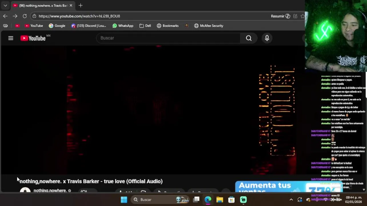The width and height of the screenshot is (367, 206).
Task: View site information icon in address bar
Action: click(x=34, y=16)
